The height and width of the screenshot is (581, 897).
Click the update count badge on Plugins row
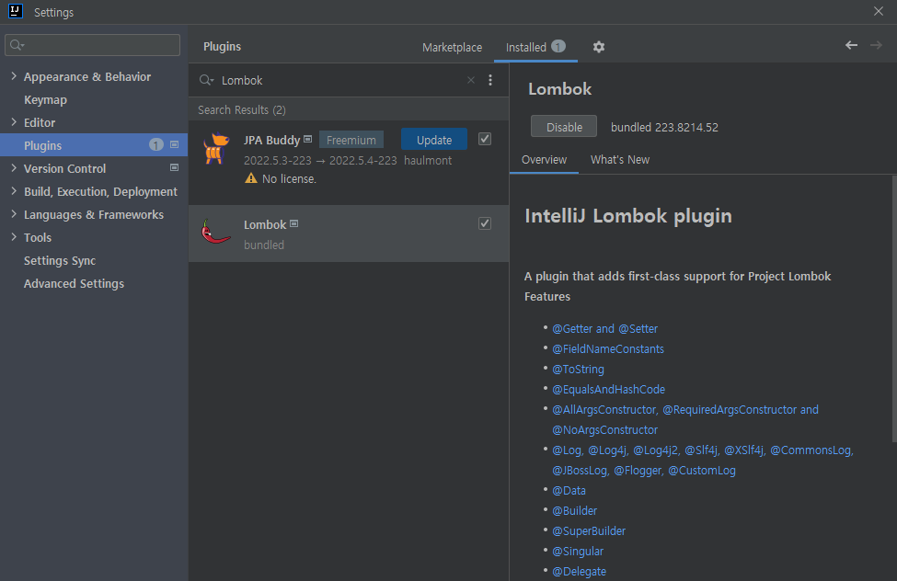click(156, 144)
